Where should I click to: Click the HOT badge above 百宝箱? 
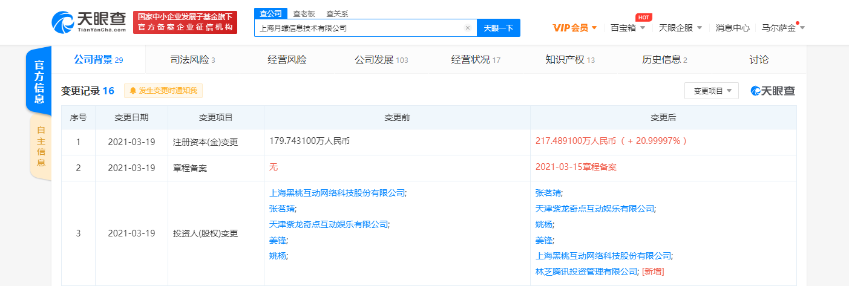coord(643,17)
